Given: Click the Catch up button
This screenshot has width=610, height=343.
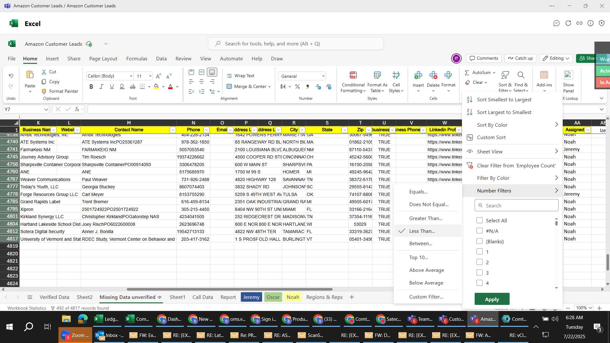Looking at the screenshot, I should point(520,58).
